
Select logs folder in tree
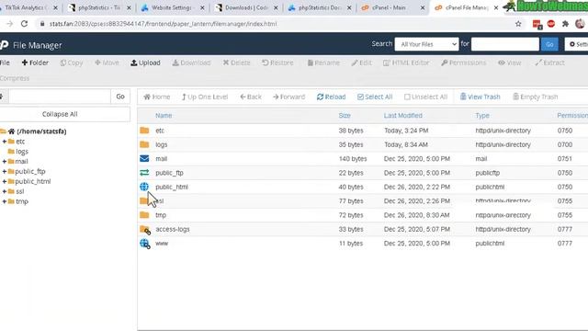(22, 152)
